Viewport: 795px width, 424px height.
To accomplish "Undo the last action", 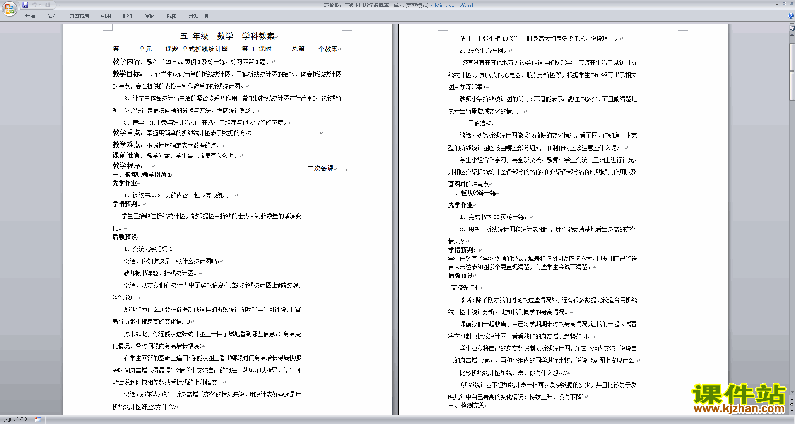I will [x=34, y=5].
